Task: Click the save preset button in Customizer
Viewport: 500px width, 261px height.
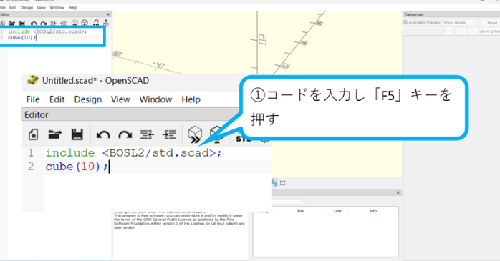Action: [489, 31]
